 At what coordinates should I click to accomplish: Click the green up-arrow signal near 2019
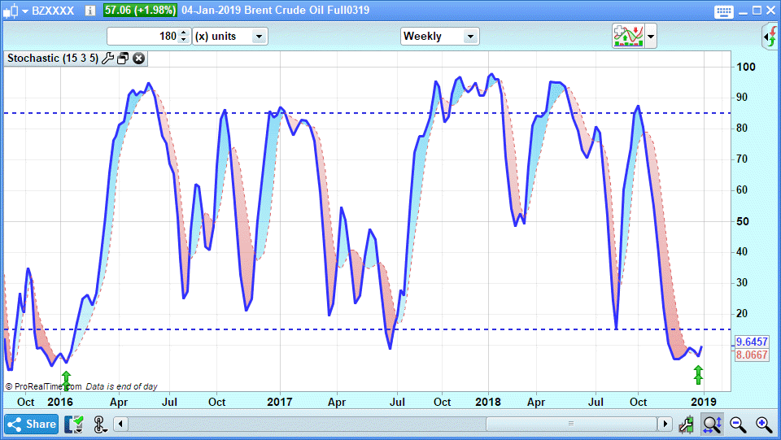[698, 375]
